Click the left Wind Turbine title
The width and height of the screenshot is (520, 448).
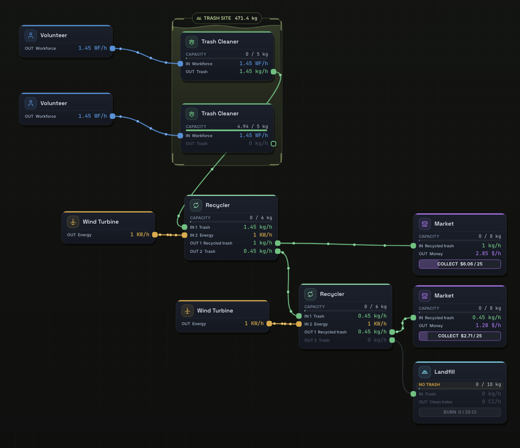tap(101, 222)
